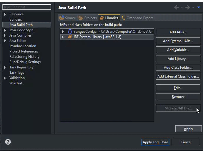This screenshot has width=203, height=151.
Task: Remove the selected library entry
Action: point(178,97)
